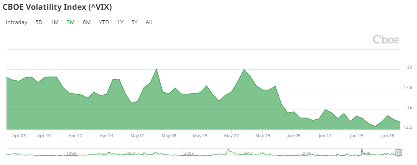Viewport: 417px width, 165px height.
Task: Show All historical data
Action: (x=148, y=22)
